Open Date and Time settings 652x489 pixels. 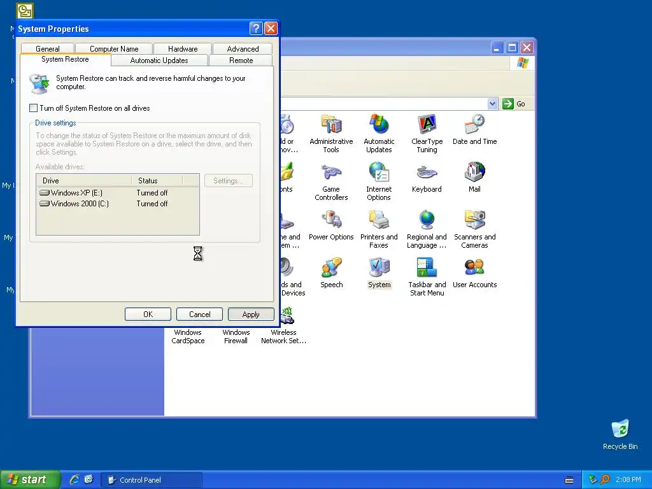click(x=474, y=130)
